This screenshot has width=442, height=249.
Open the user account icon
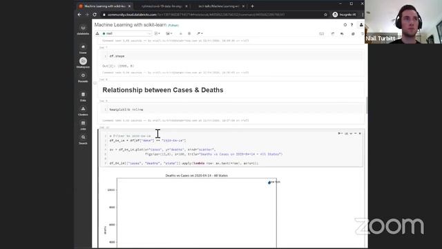click(x=361, y=25)
